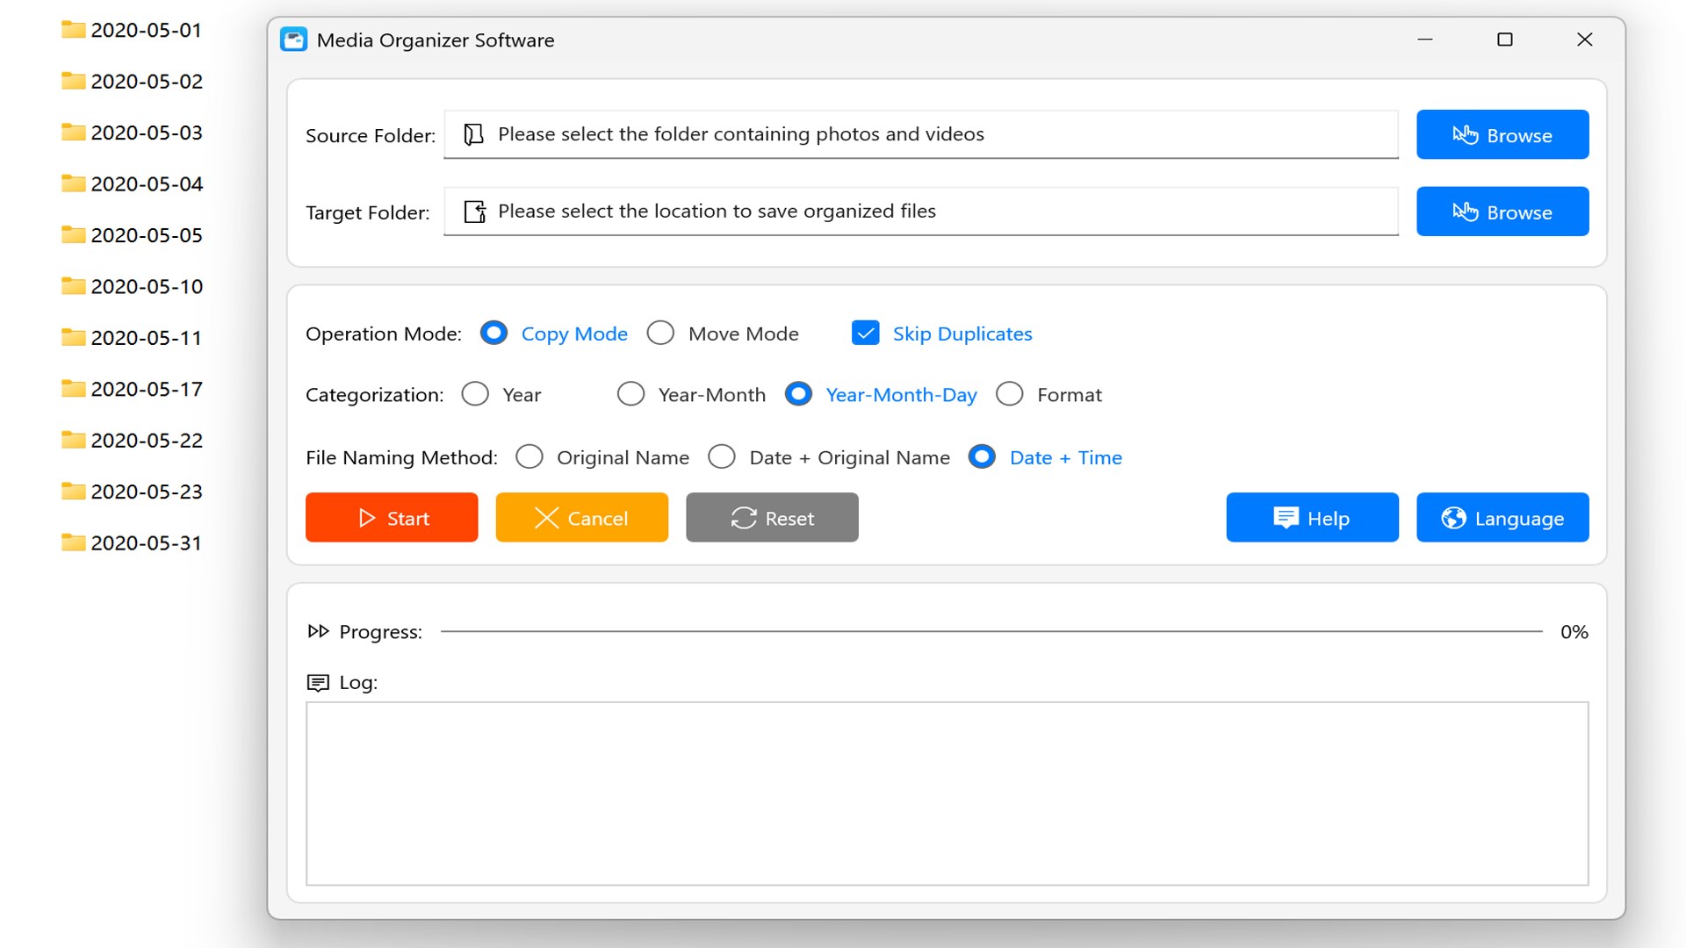Uncheck the Skip Duplicates checkbox
Screen dimensions: 1686x948
tap(865, 334)
